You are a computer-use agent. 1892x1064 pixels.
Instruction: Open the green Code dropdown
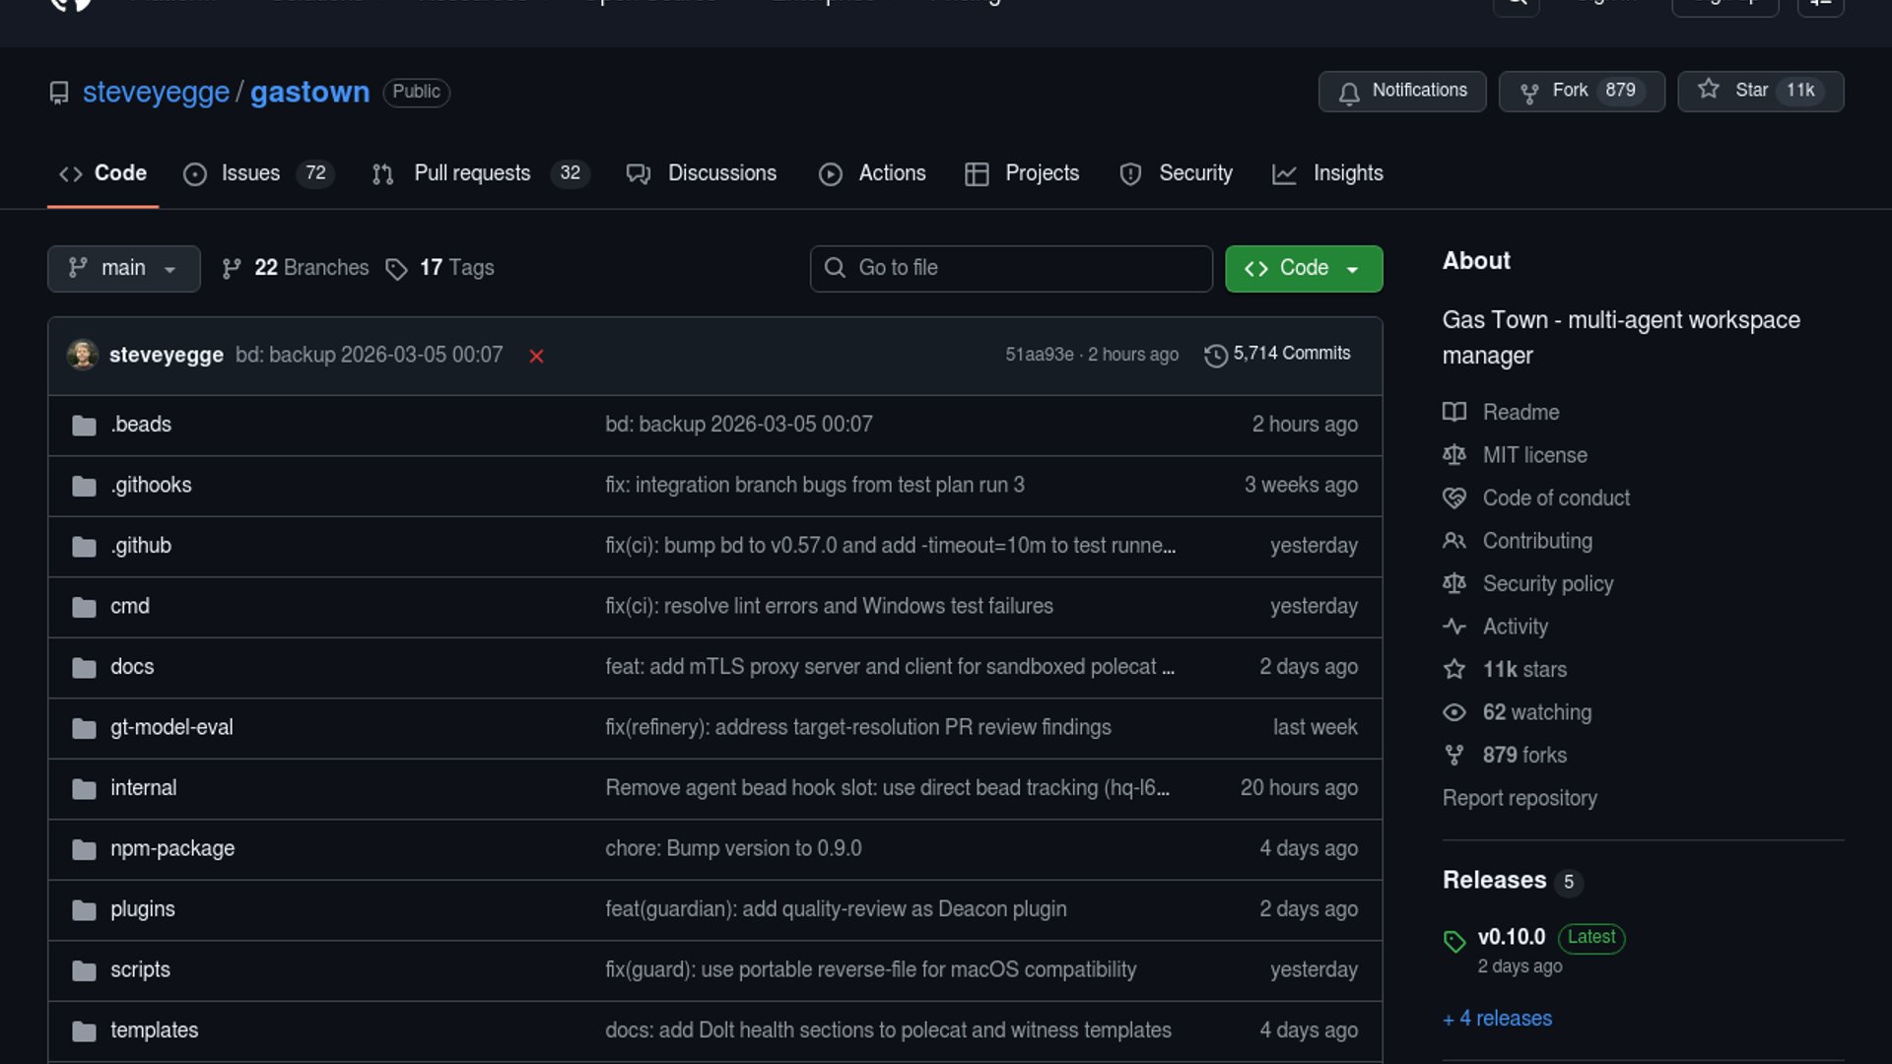coord(1303,268)
